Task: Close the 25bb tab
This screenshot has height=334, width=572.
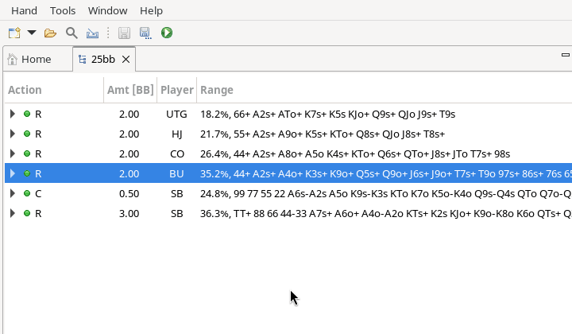Action: (x=126, y=59)
